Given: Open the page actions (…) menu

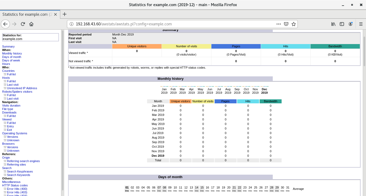Looking at the screenshot, I should pyautogui.click(x=279, y=24).
